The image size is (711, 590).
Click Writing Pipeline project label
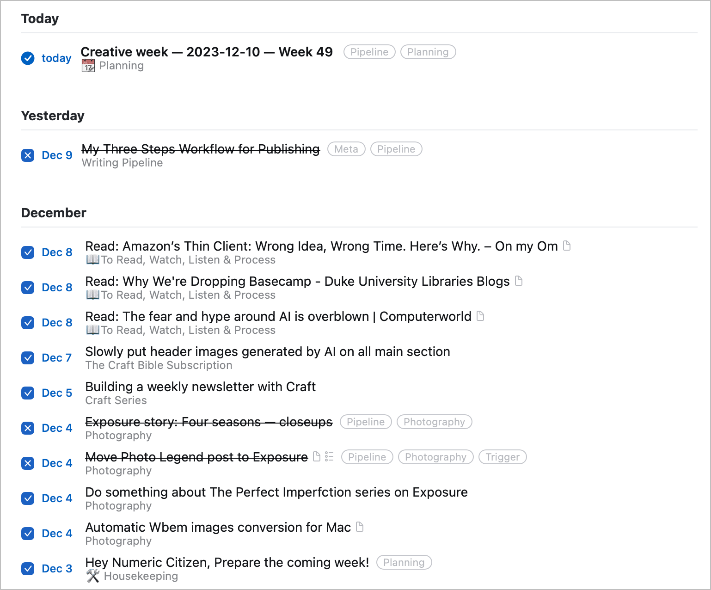tap(123, 163)
